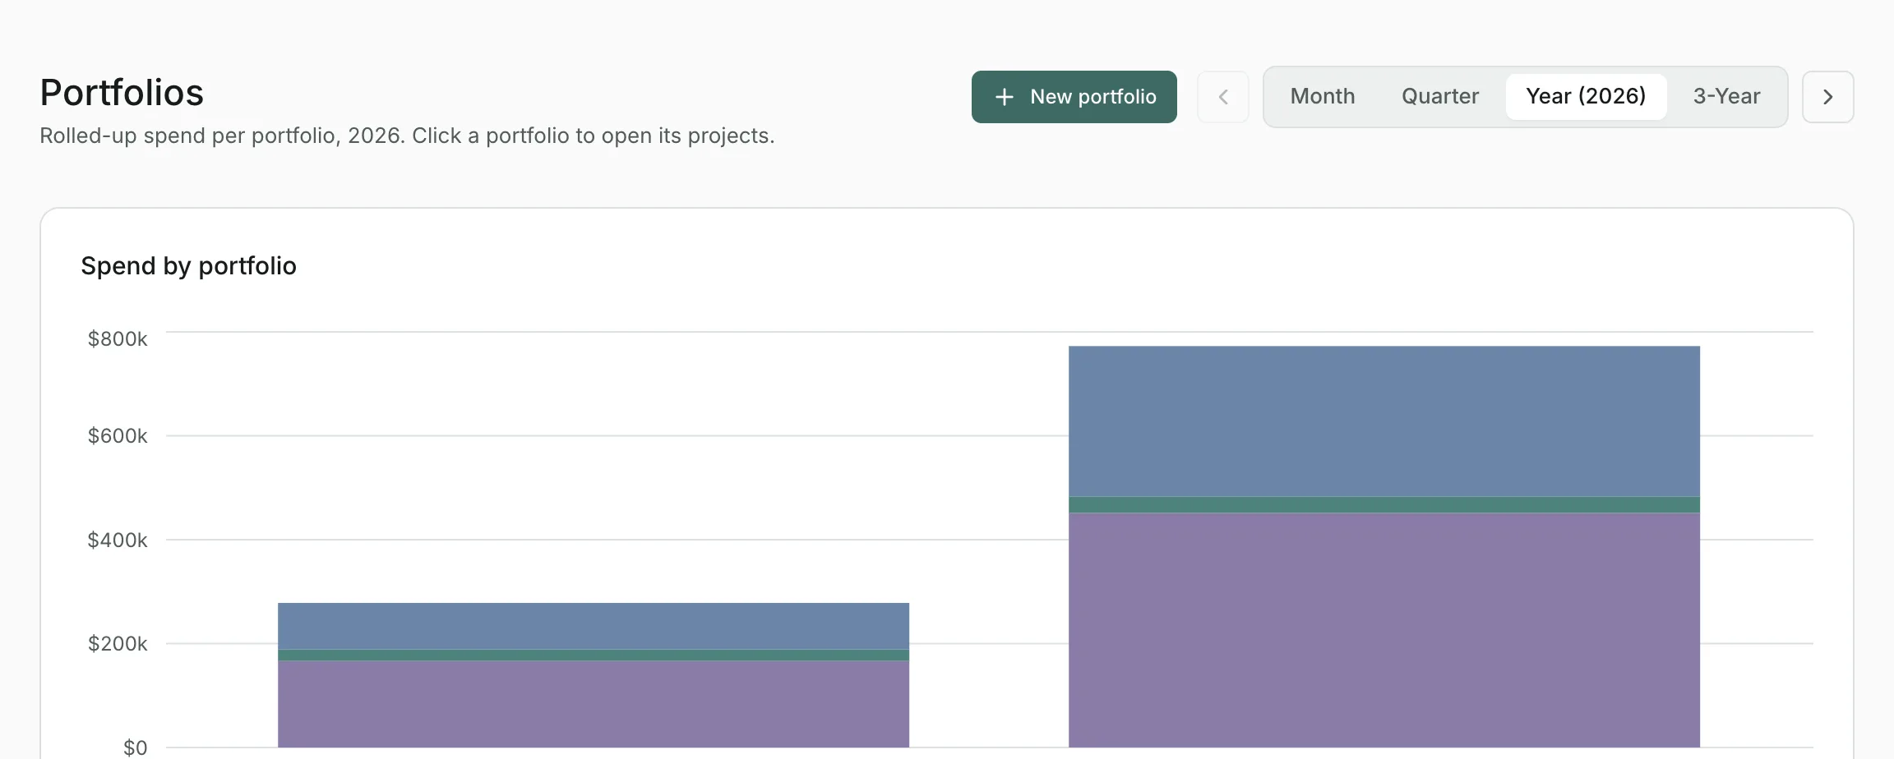This screenshot has height=759, width=1894.
Task: Select the Year (2026) view
Action: [1586, 97]
